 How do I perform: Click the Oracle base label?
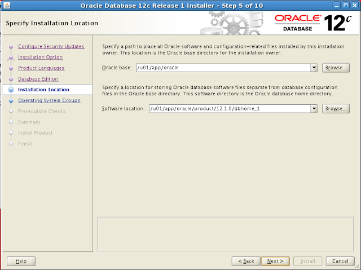pos(117,68)
